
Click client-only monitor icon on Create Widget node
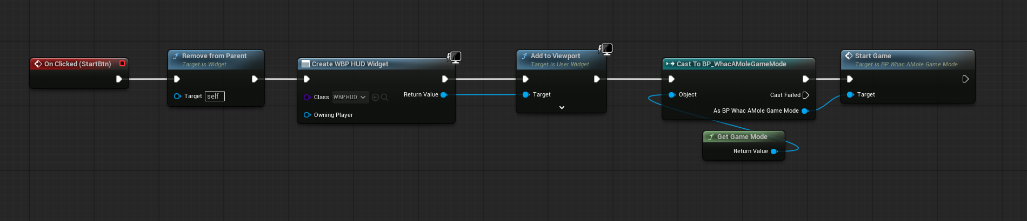(x=455, y=57)
